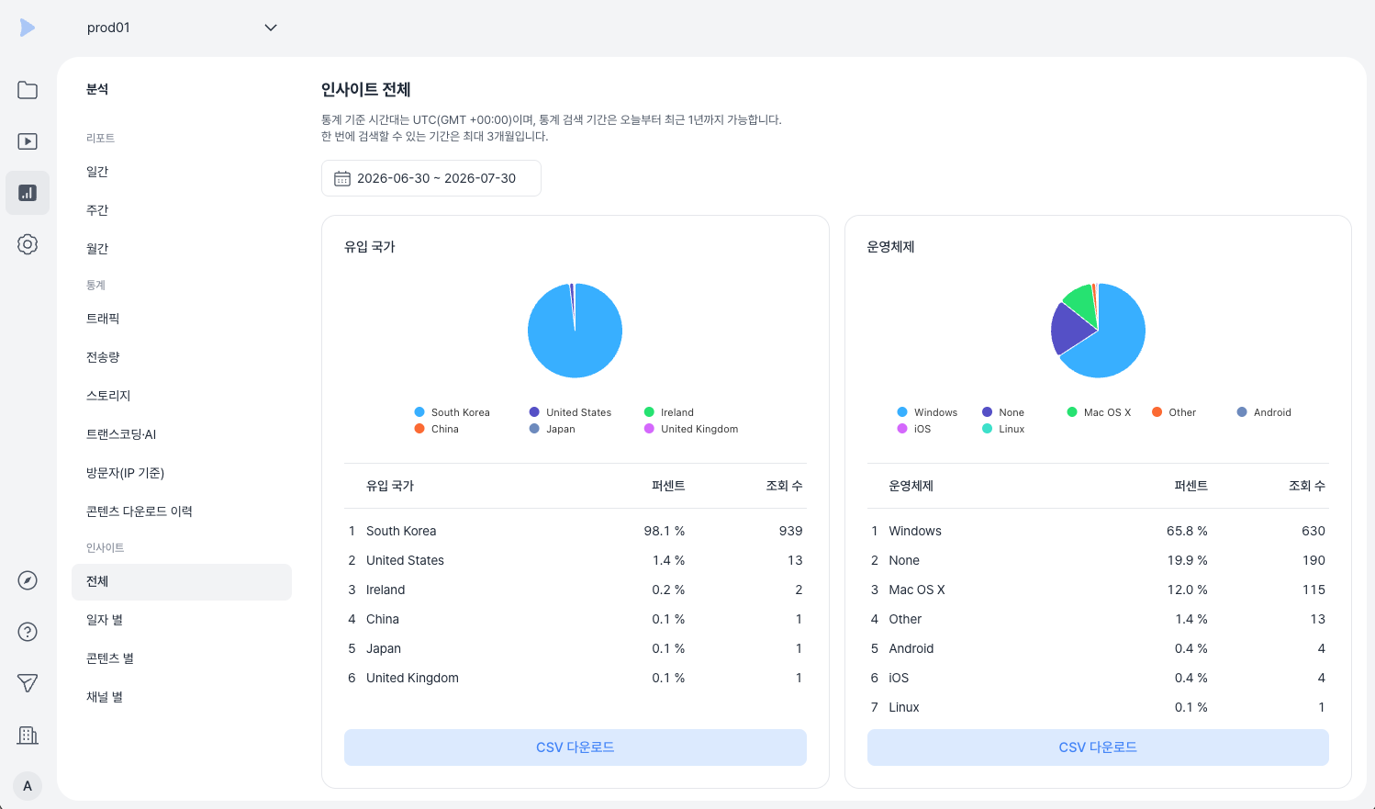Screen dimensions: 1375x809
Task: Download CSV for 운영체제 table
Action: point(1098,747)
